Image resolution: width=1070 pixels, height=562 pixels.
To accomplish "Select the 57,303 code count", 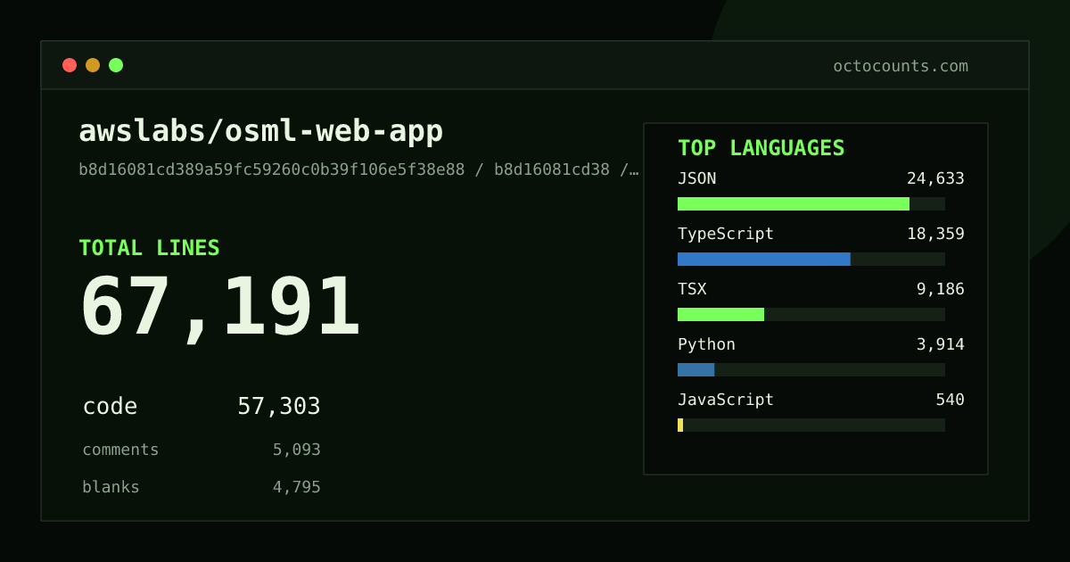I will click(279, 407).
